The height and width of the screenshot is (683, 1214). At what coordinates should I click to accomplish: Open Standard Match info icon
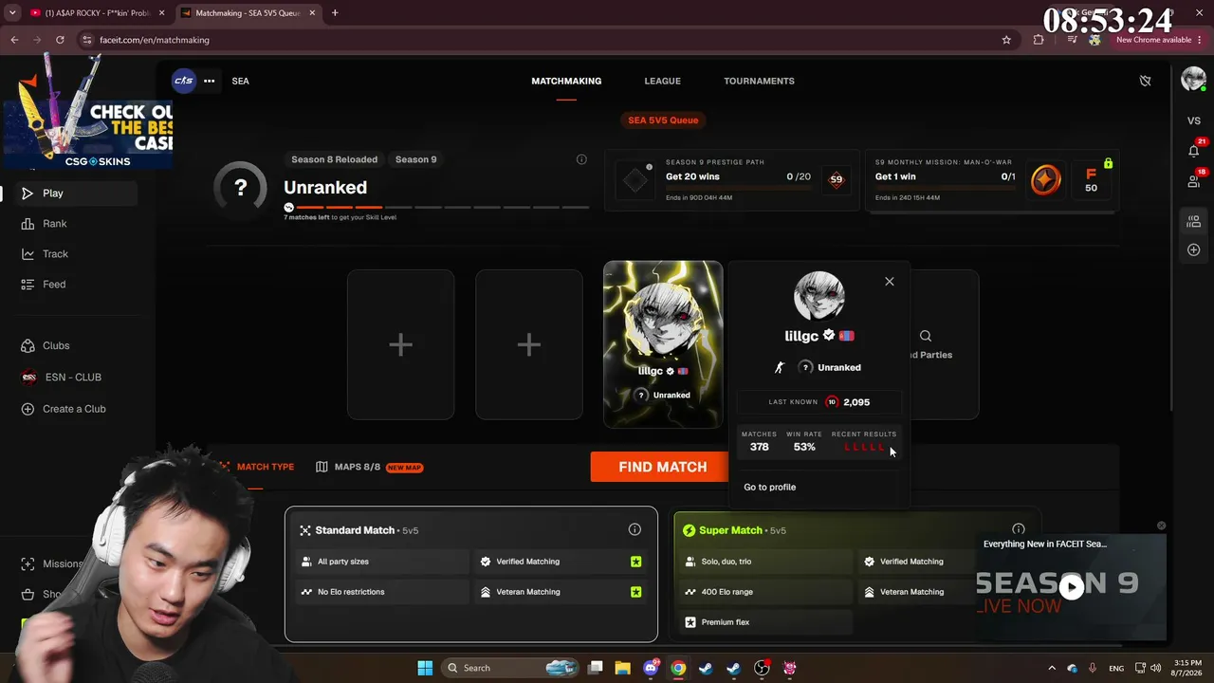coord(635,529)
